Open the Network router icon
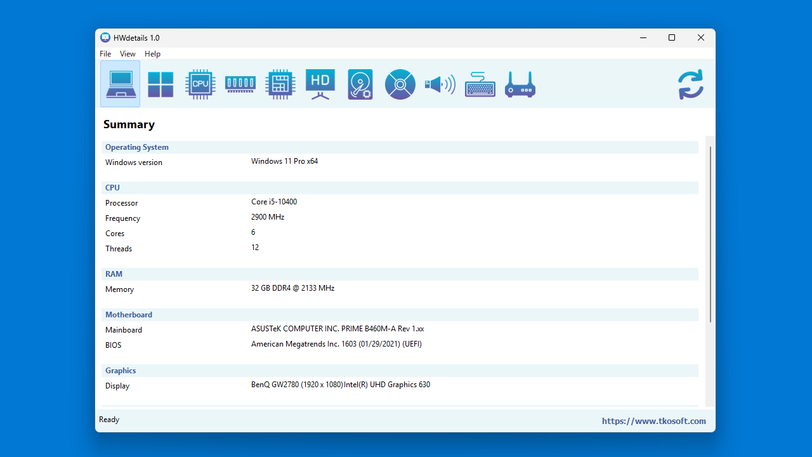812x457 pixels. pyautogui.click(x=520, y=84)
